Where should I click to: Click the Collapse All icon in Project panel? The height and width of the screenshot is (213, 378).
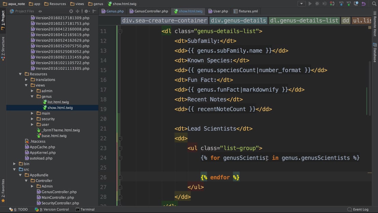(x=78, y=11)
